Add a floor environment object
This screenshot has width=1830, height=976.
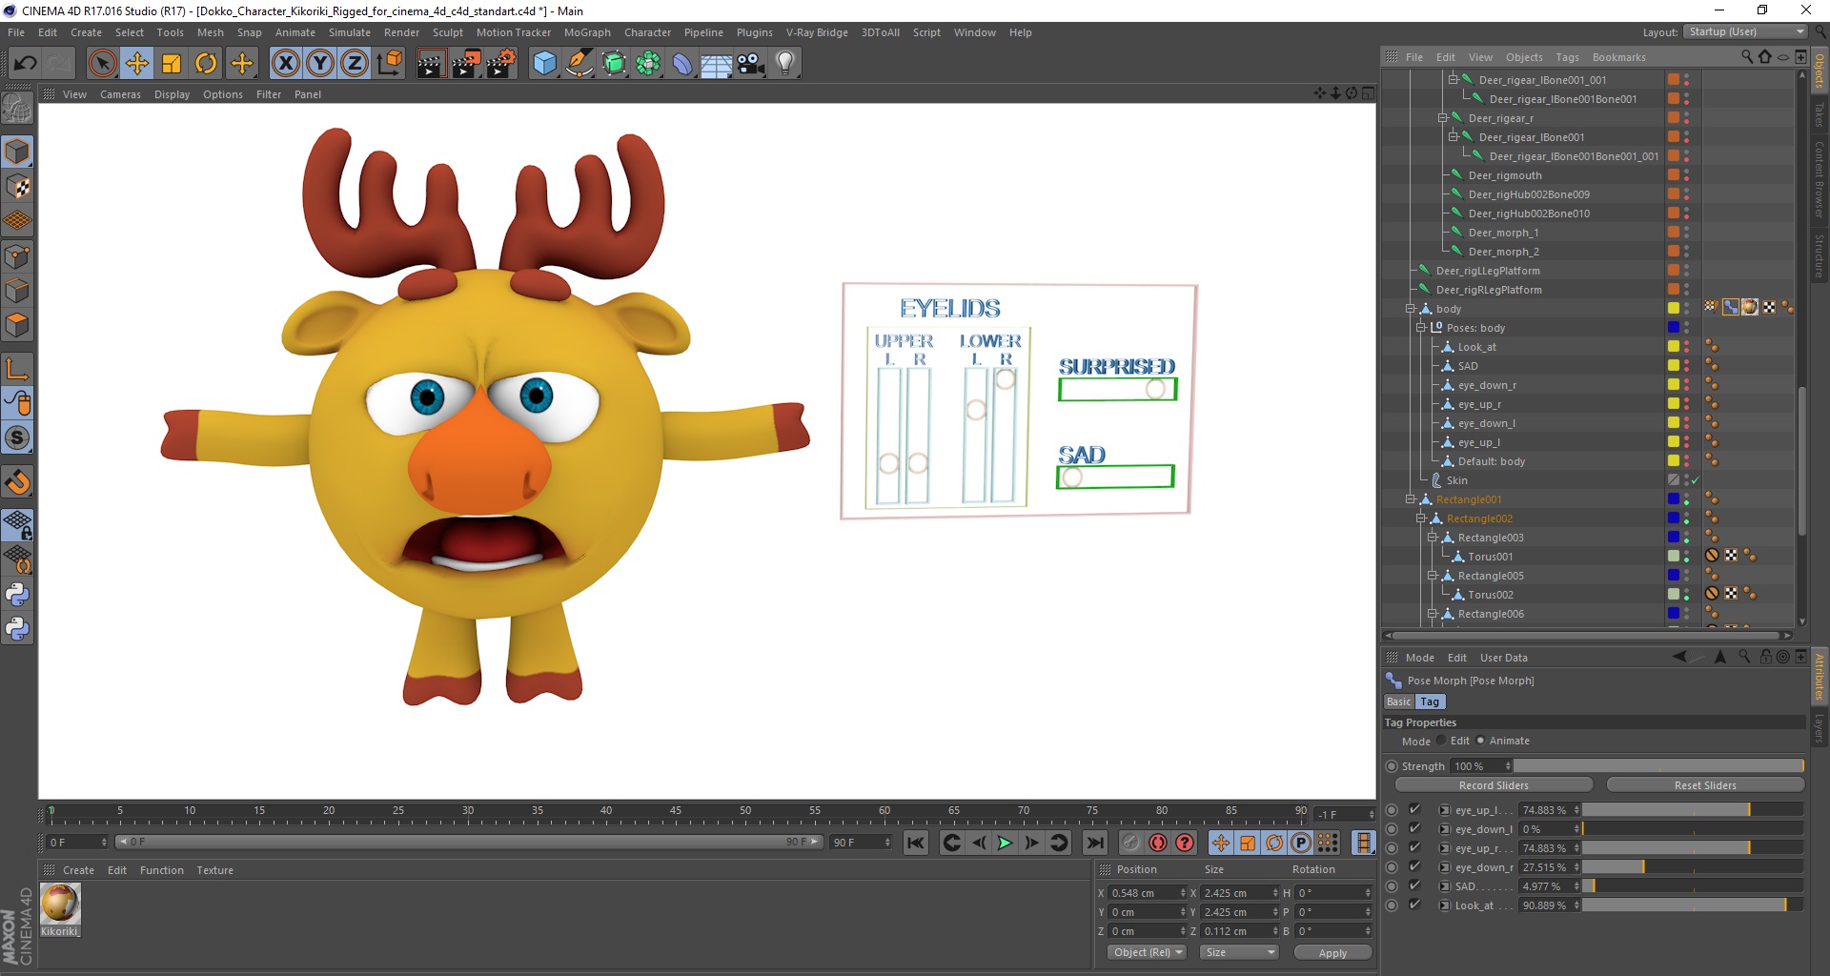click(716, 64)
